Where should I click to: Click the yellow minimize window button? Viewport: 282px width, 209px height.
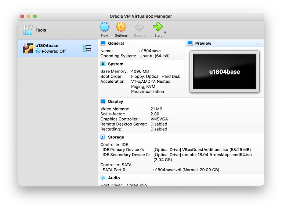click(28, 16)
